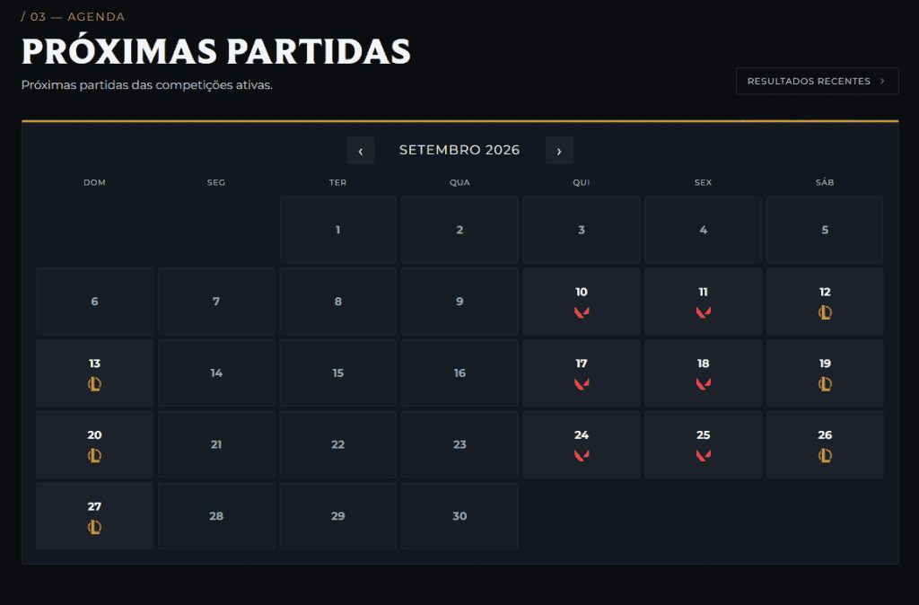This screenshot has height=605, width=919.
Task: Go to the previous month with left chevron
Action: 361,151
